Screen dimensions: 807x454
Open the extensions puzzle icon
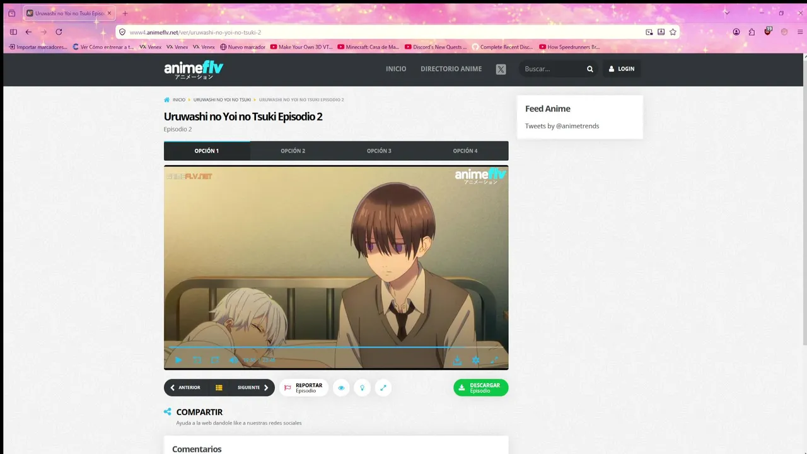[x=752, y=32]
